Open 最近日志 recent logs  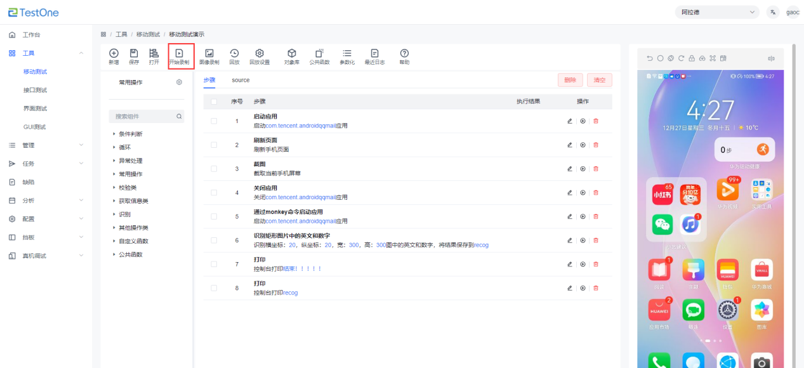[x=374, y=54]
